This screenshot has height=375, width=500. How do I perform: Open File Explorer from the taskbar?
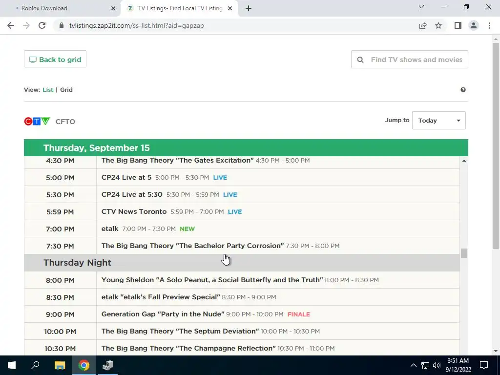(x=60, y=365)
